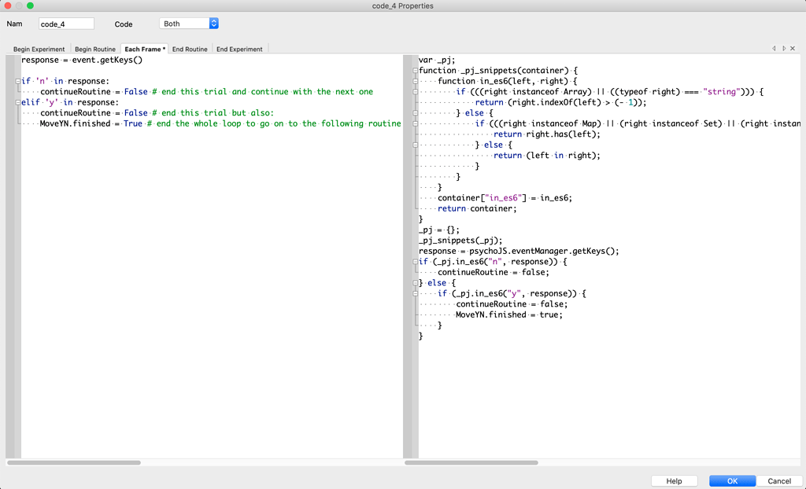Click the left pane horizontal scrollbar

[75, 464]
